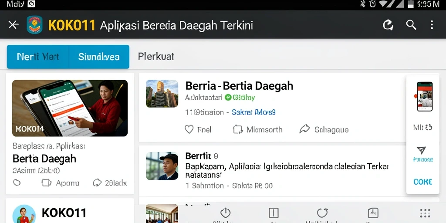Click 'Aplikasi Beredia Daegah Terkini' header title
This screenshot has width=446, height=223.
pos(176,25)
